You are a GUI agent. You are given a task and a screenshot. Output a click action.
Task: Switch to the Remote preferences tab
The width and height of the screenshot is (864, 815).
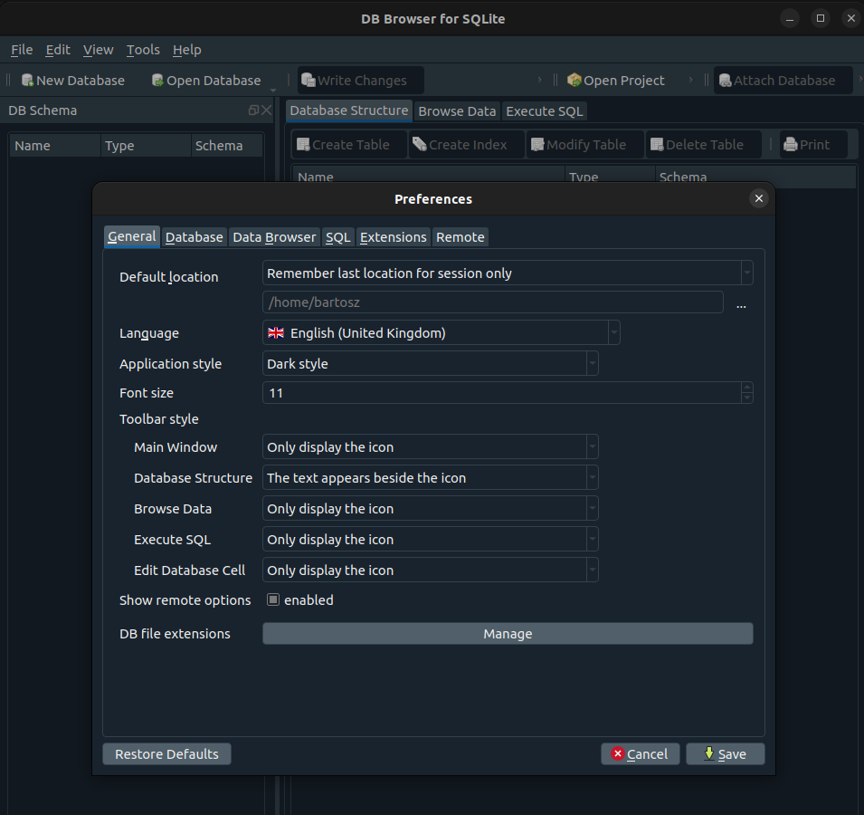coord(460,237)
